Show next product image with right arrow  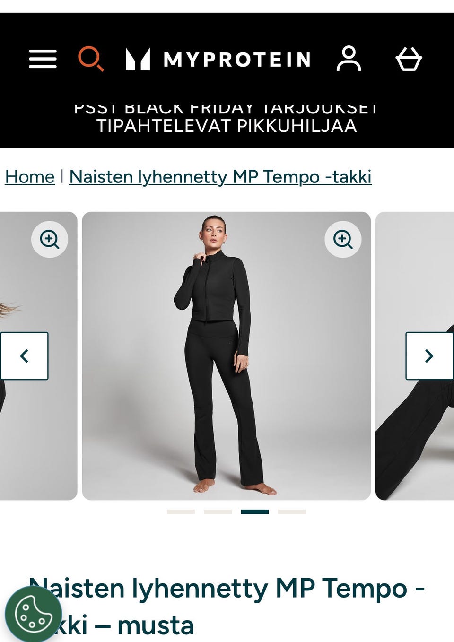coord(429,356)
